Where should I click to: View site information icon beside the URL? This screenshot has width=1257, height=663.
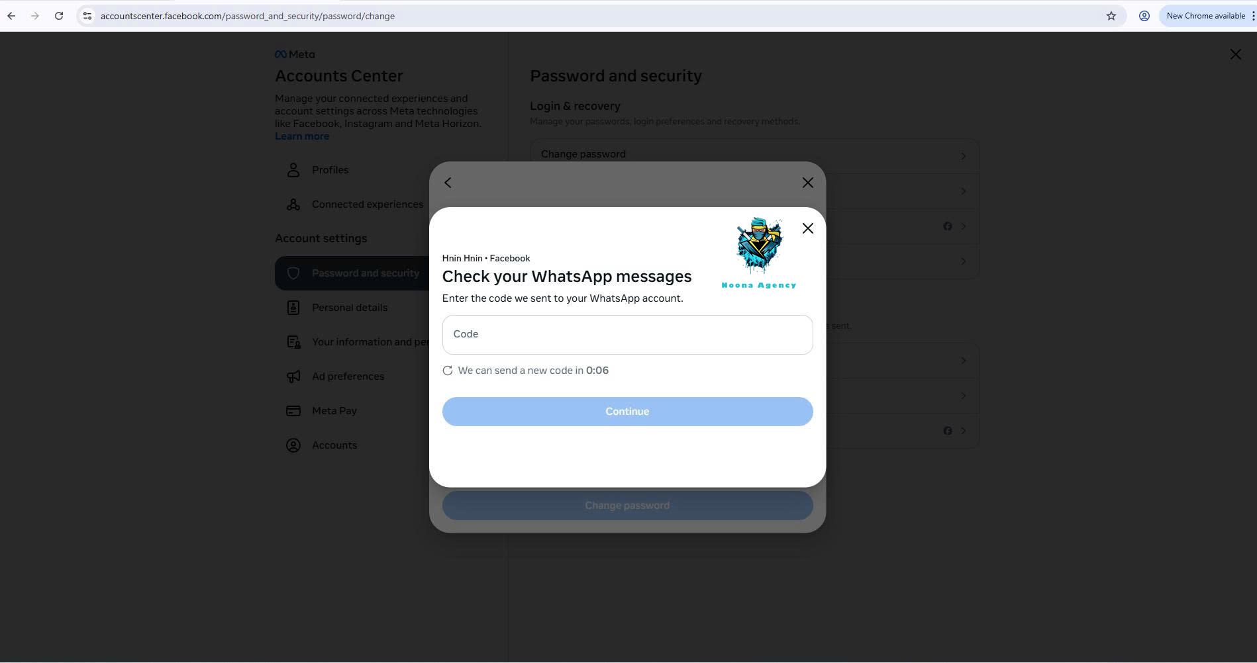(87, 16)
